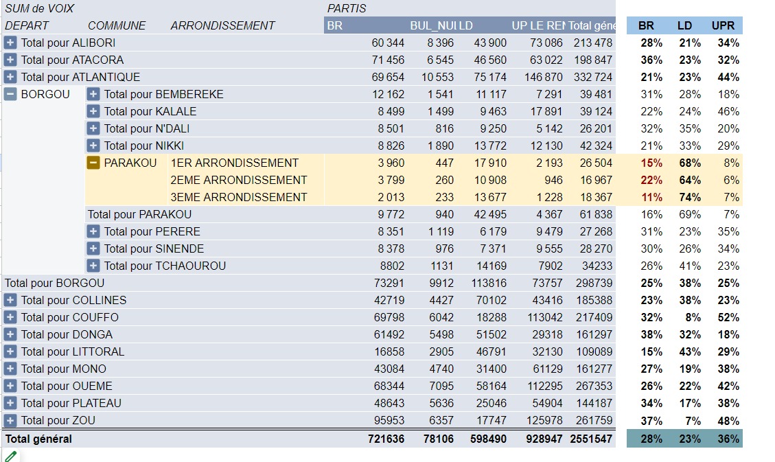This screenshot has width=775, height=462.
Task: Expand Total pour DONGA group
Action: pos(10,334)
